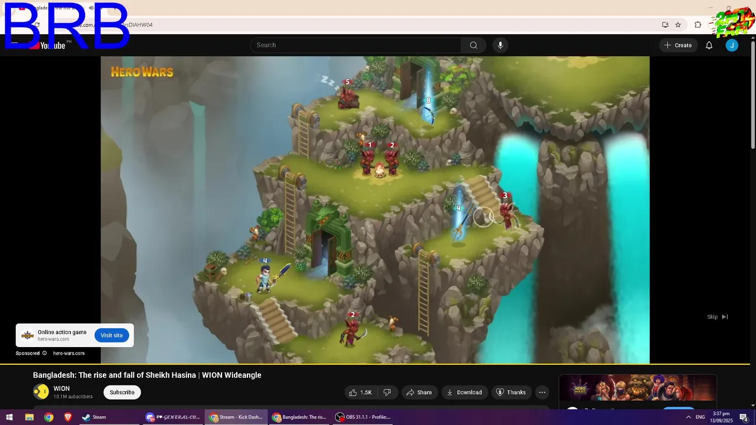The width and height of the screenshot is (756, 425).
Task: Click the Create button on YouTube
Action: pyautogui.click(x=677, y=45)
